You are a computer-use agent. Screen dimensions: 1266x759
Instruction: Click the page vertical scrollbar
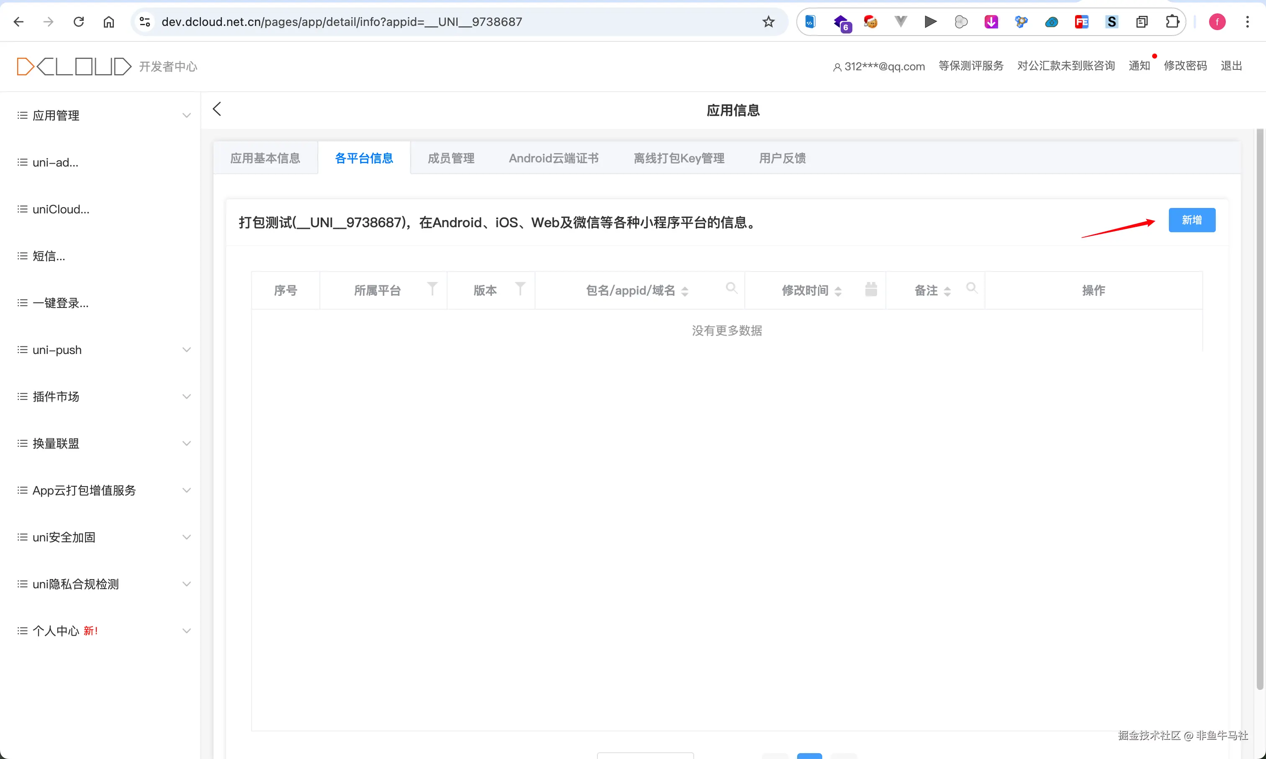(x=1259, y=409)
